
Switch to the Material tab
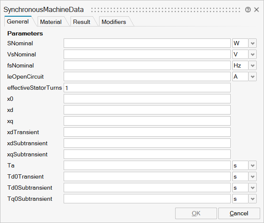51,22
